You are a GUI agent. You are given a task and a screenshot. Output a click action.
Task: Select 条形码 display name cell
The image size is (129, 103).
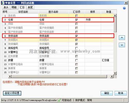pyautogui.click(x=53, y=16)
